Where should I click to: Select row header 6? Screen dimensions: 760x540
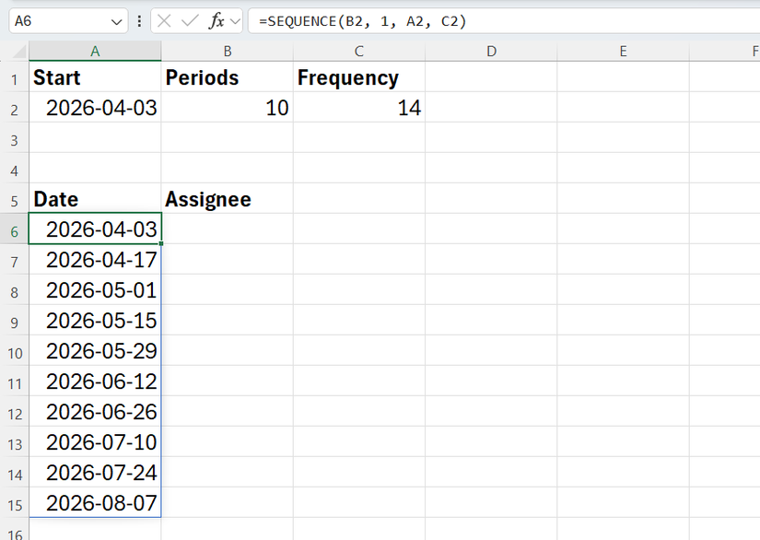click(x=13, y=229)
